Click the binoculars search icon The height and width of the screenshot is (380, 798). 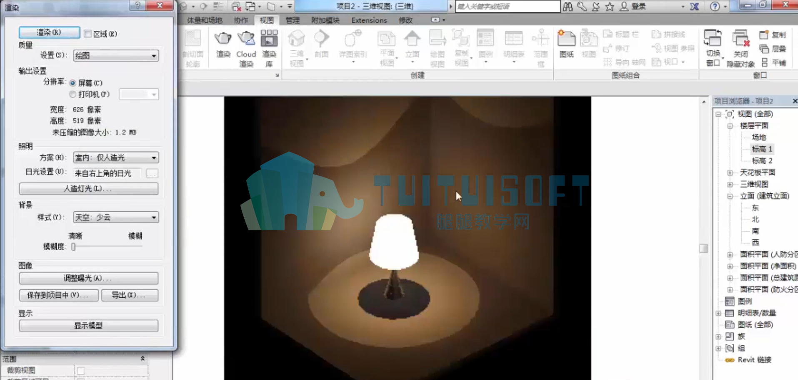pyautogui.click(x=568, y=6)
